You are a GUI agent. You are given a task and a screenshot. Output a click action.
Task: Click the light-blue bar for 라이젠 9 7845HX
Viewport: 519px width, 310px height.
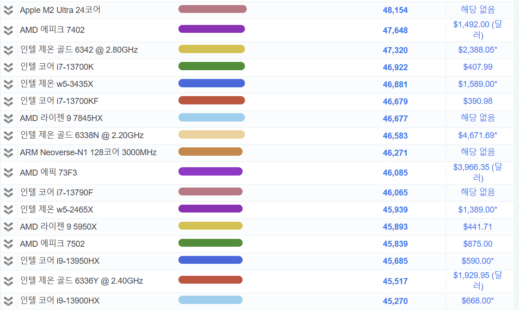pos(212,117)
